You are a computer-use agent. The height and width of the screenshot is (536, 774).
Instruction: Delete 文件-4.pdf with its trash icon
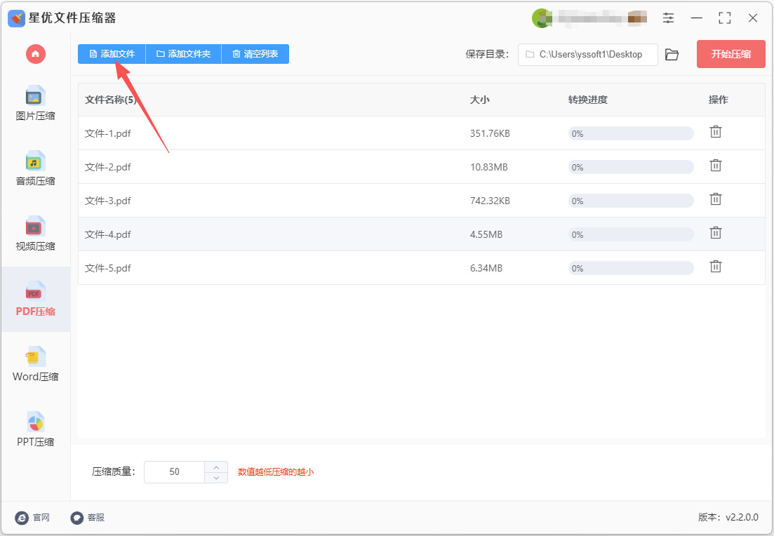coord(716,232)
